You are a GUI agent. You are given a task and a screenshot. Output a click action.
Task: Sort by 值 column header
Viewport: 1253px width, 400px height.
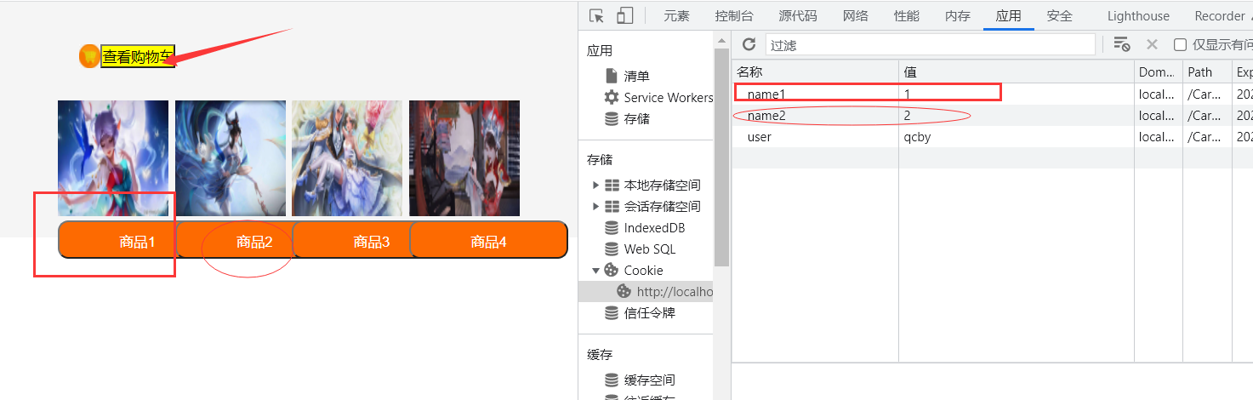(1017, 72)
